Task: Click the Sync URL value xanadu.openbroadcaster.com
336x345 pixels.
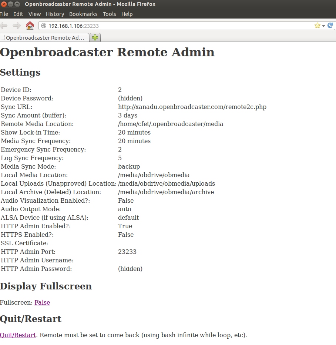Action: coord(192,107)
